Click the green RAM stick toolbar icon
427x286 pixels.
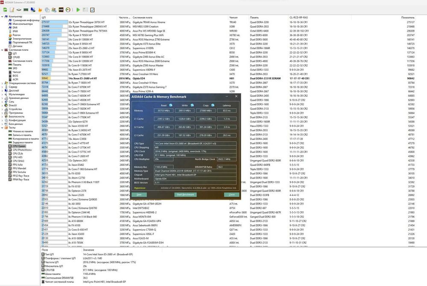(x=26, y=10)
